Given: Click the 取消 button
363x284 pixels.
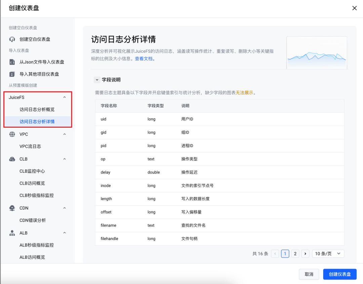Looking at the screenshot, I should coord(309,274).
